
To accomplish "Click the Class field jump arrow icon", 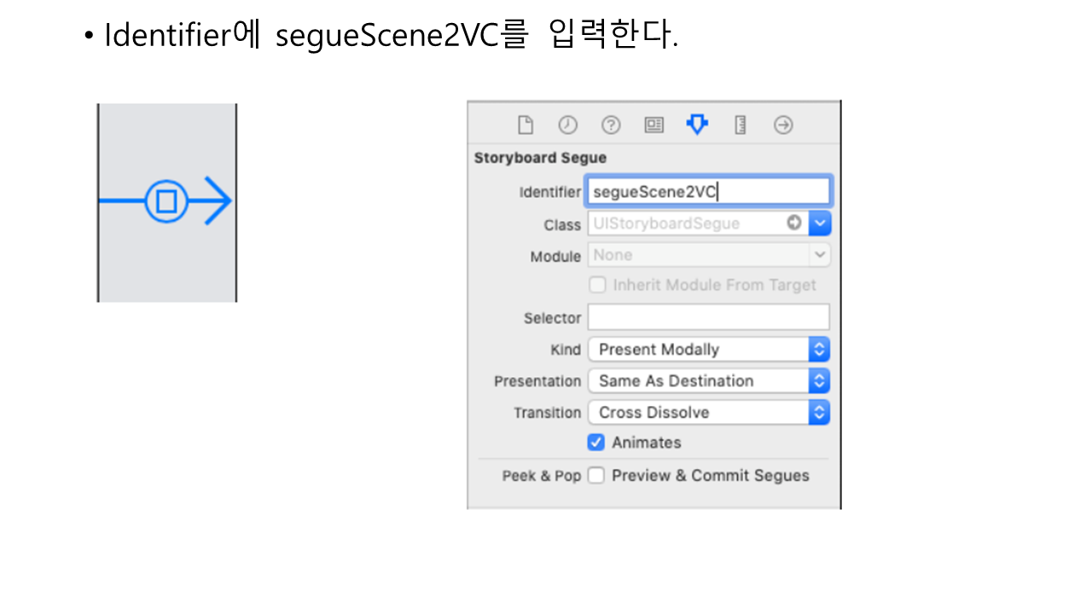I will pyautogui.click(x=794, y=223).
